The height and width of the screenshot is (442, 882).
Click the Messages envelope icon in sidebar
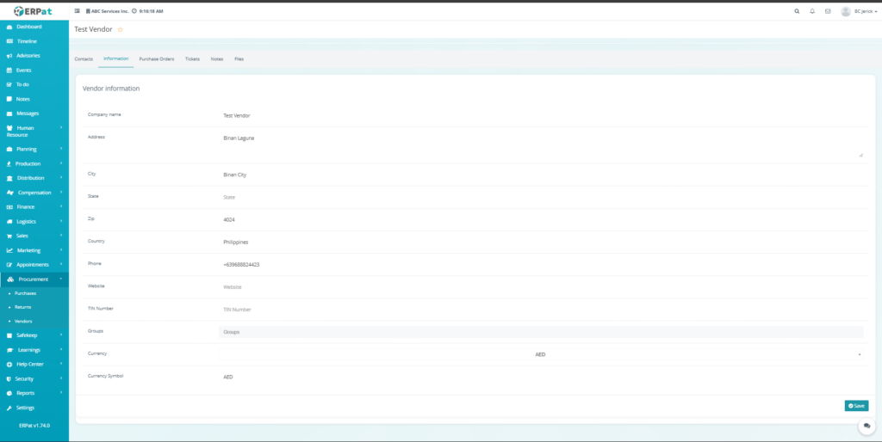(x=9, y=114)
